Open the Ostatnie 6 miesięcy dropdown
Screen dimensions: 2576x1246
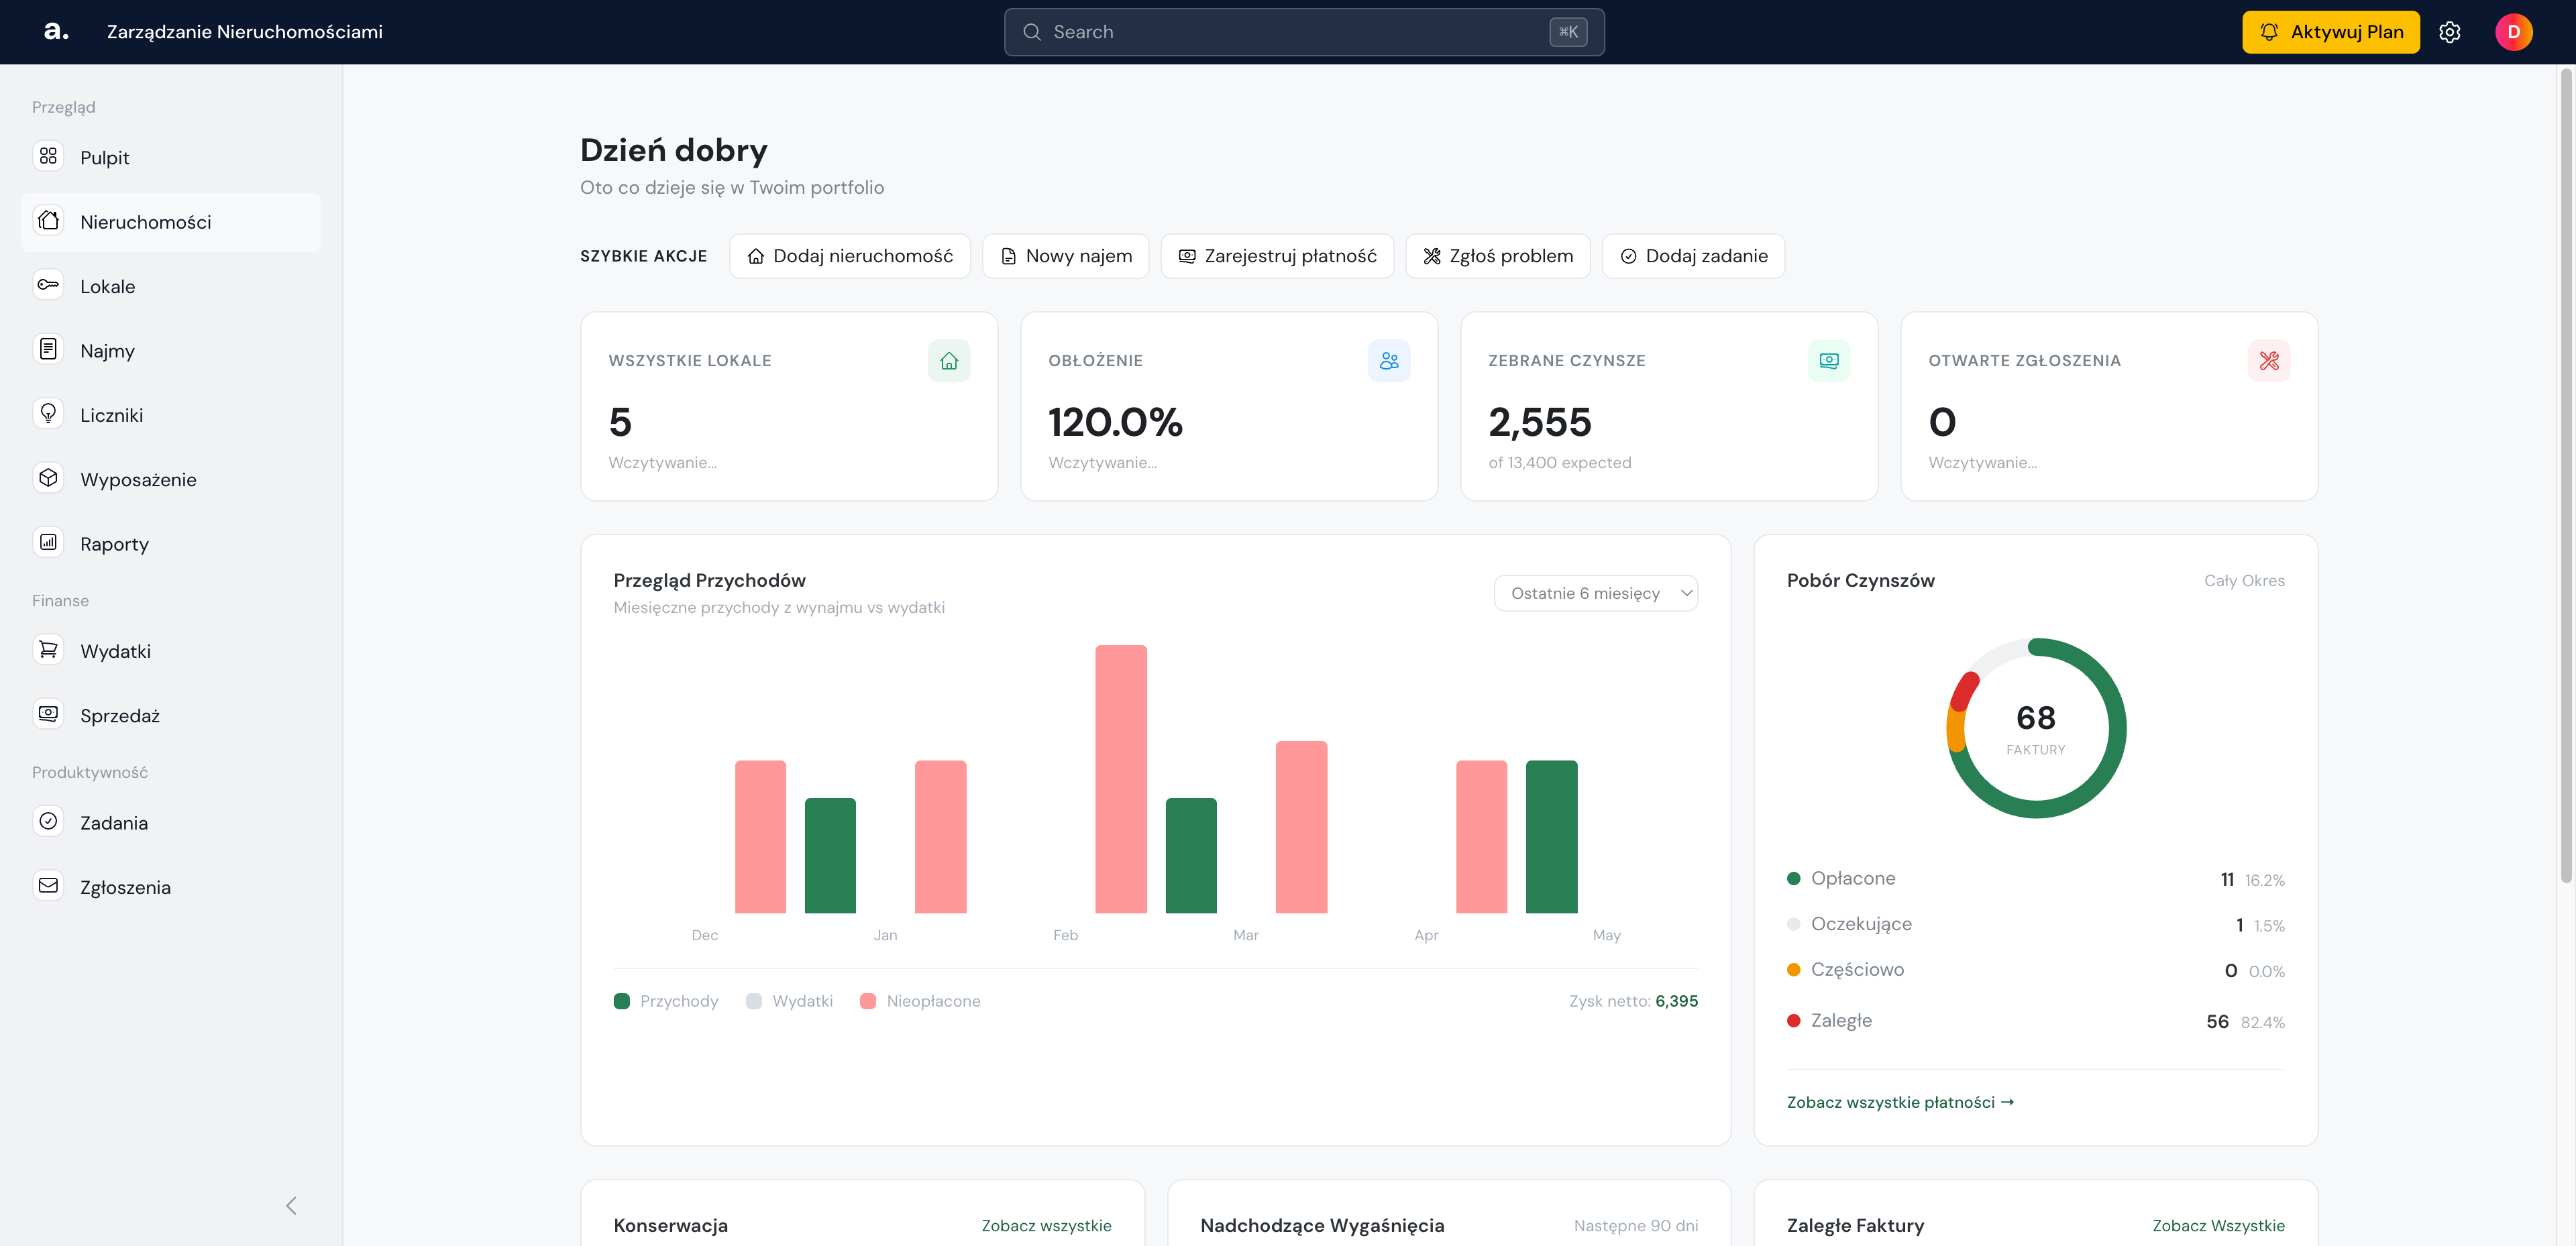tap(1596, 593)
